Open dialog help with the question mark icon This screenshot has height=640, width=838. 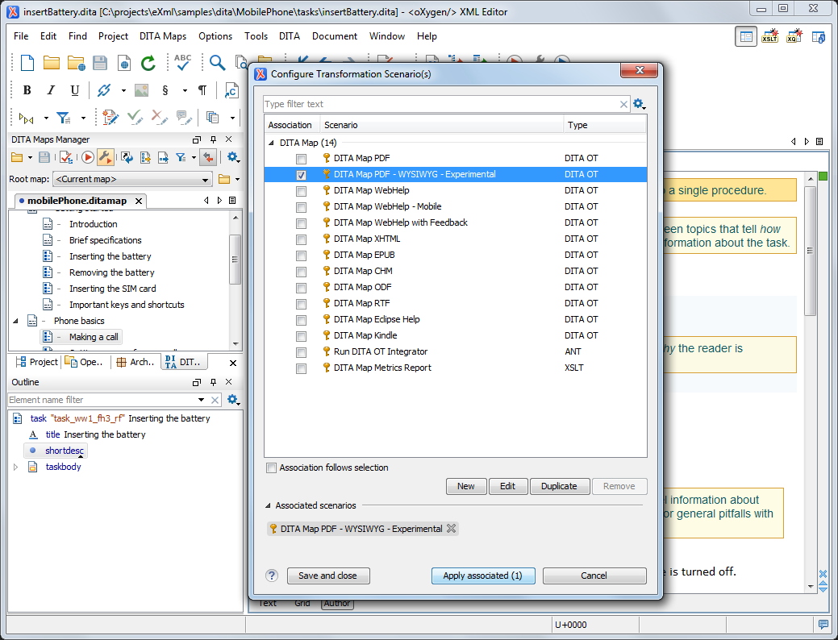tap(272, 576)
